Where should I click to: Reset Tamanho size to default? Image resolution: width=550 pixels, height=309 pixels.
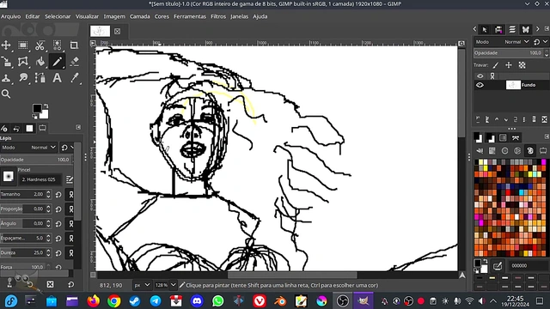coord(58,195)
